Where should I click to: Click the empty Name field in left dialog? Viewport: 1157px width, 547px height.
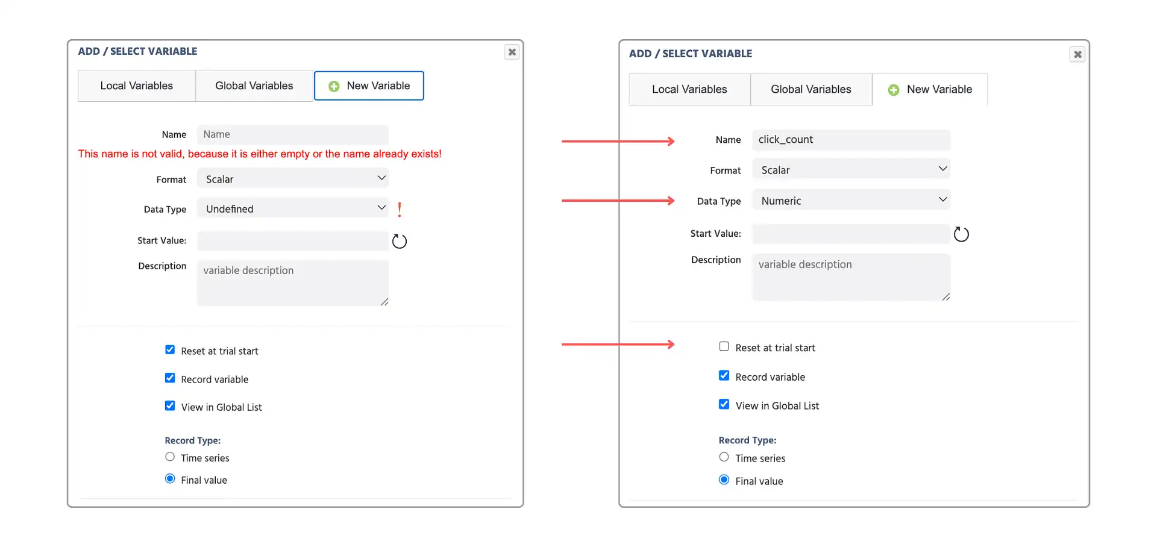coord(293,134)
